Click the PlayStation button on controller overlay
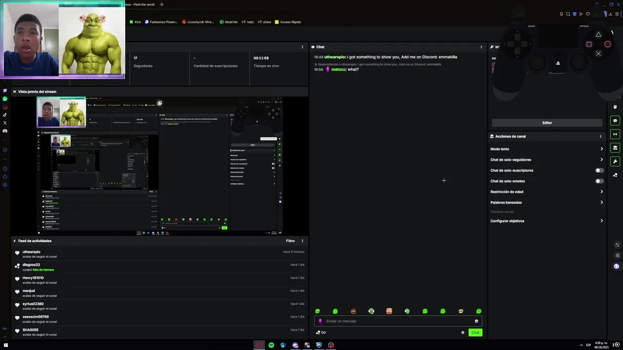This screenshot has width=623, height=350. coord(558,63)
